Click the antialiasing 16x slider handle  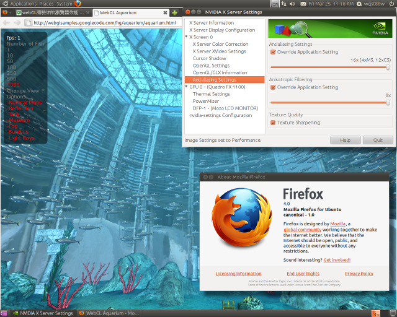pyautogui.click(x=388, y=67)
